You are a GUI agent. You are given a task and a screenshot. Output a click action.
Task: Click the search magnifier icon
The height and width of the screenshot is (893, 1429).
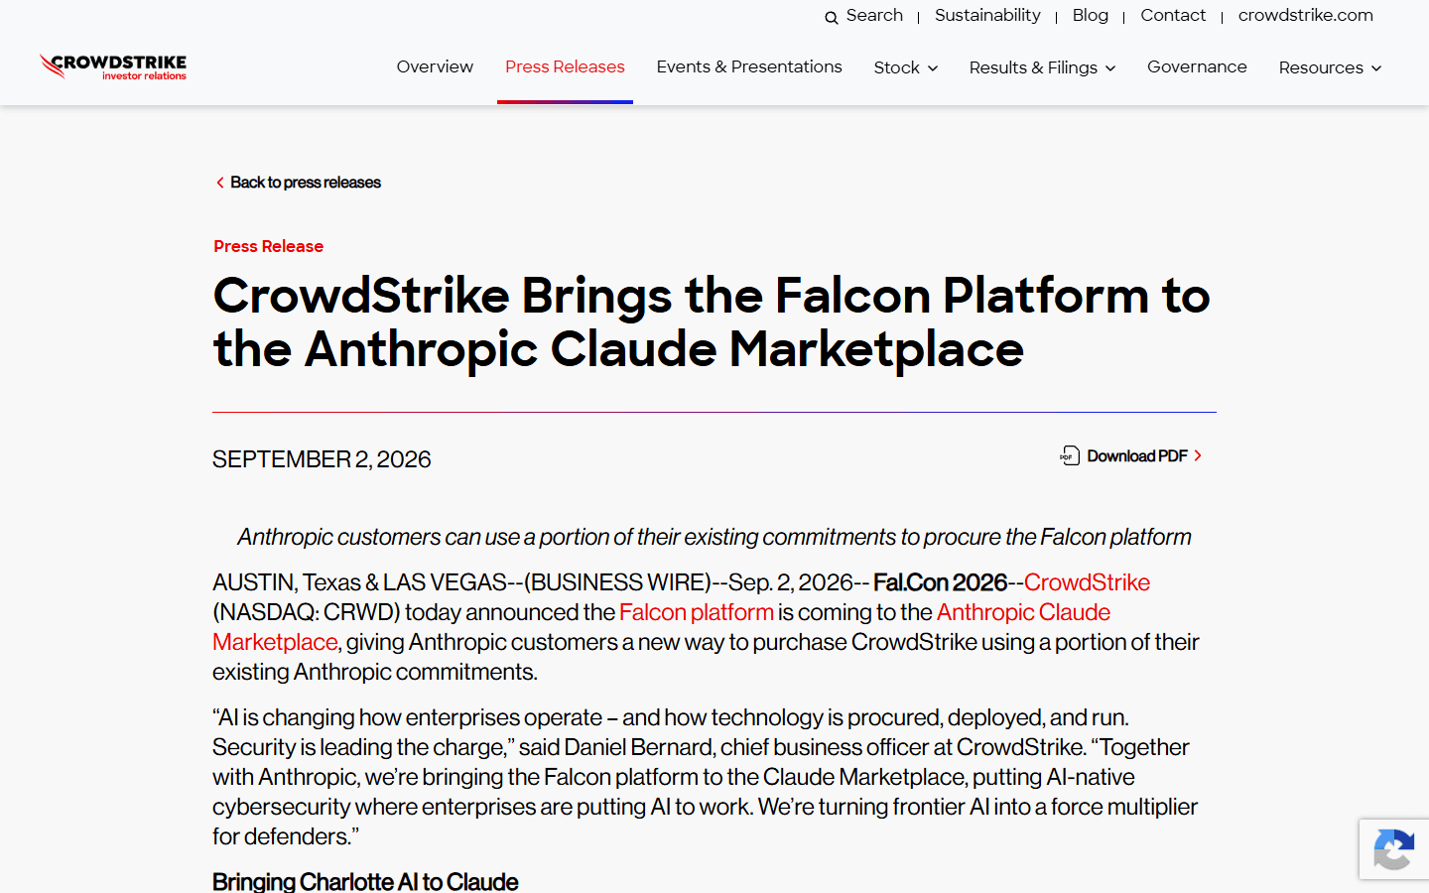pos(832,17)
